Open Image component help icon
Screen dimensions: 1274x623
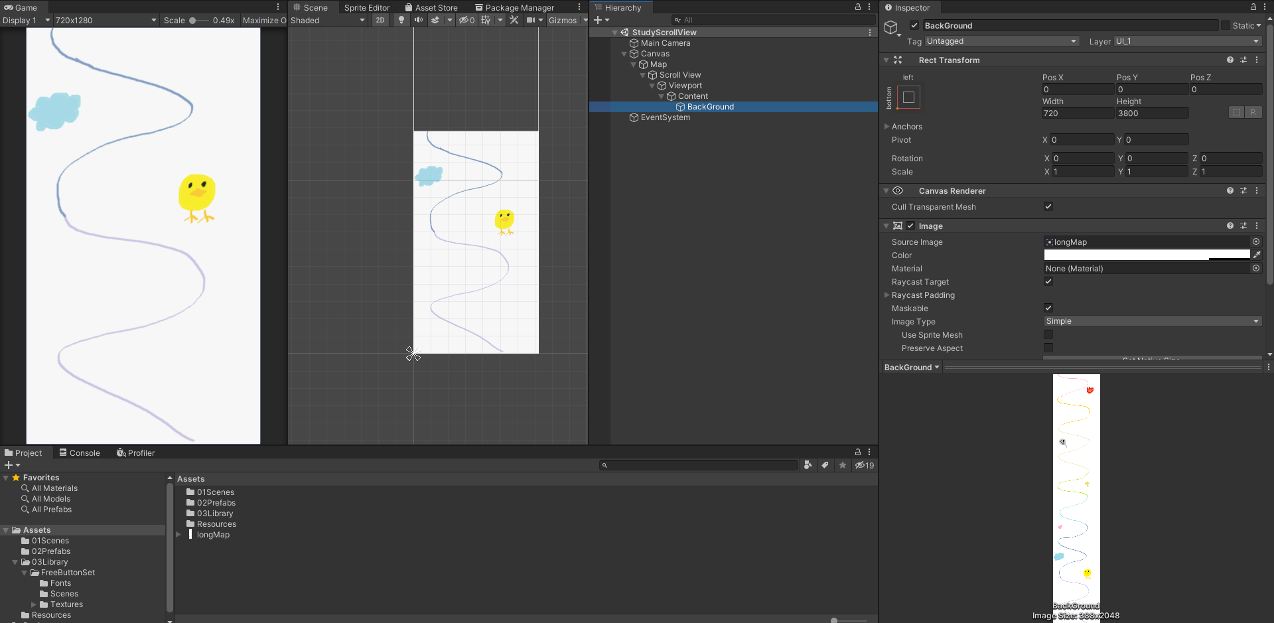click(1230, 226)
